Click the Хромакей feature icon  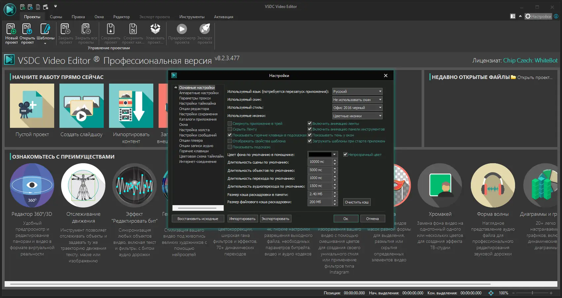[440, 185]
